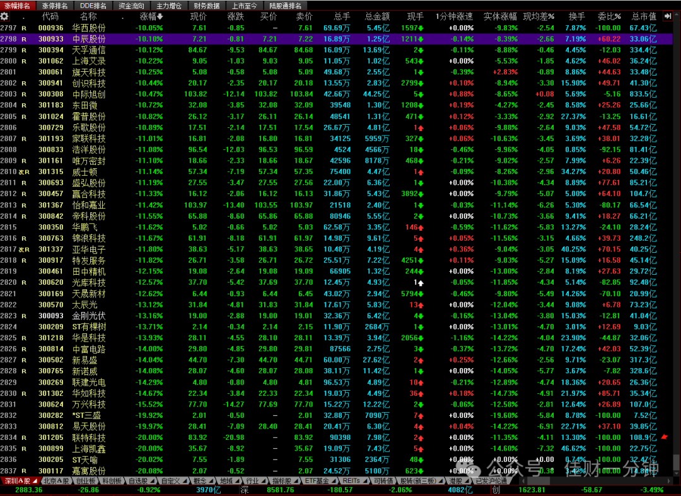This screenshot has height=496, width=681.
Task: Sort by the 总市值 column header
Action: 644,16
